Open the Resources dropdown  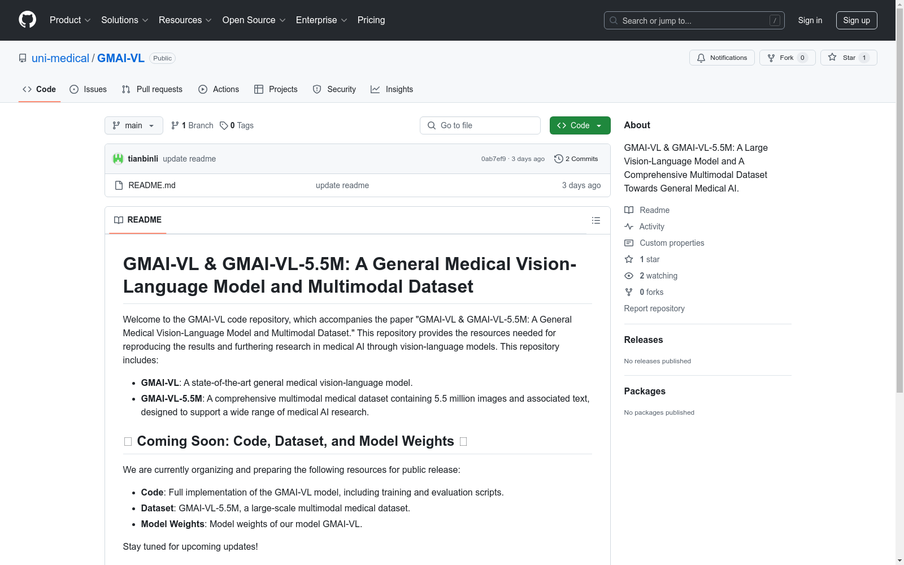(185, 20)
